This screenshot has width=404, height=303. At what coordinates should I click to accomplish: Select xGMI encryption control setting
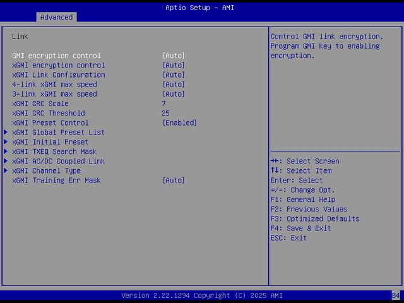pos(58,65)
